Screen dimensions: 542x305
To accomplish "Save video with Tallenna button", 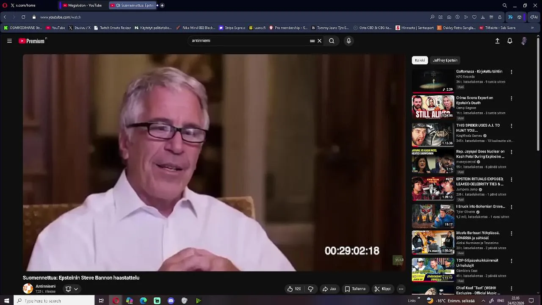I will (x=355, y=289).
